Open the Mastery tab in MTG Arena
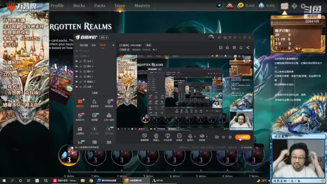 tap(142, 6)
